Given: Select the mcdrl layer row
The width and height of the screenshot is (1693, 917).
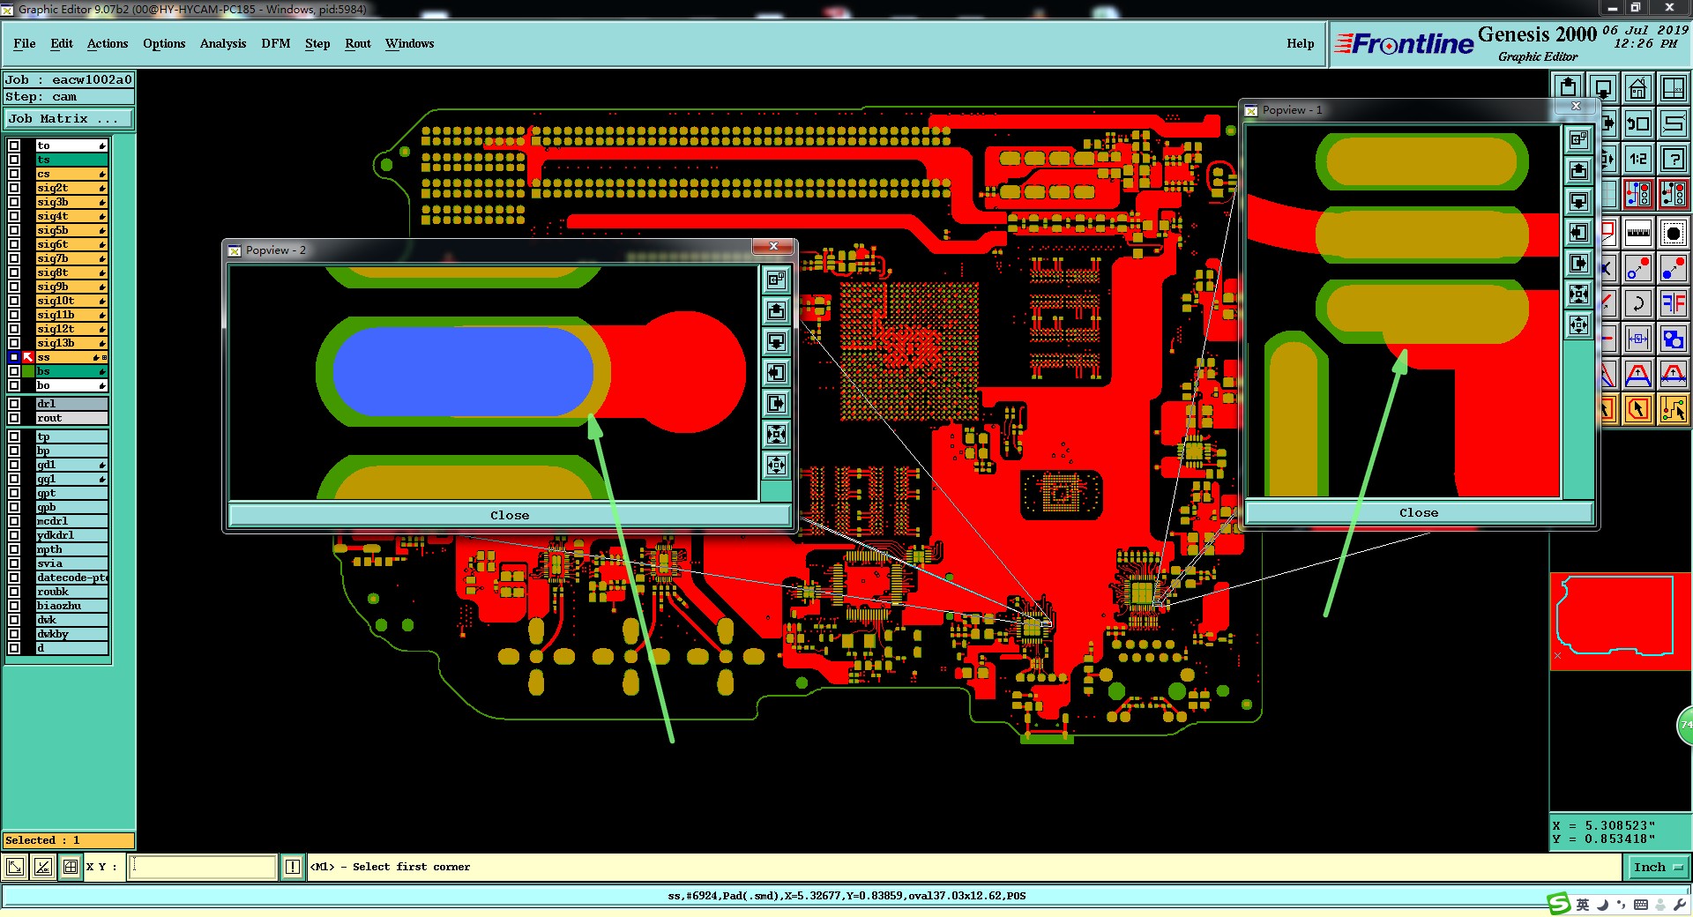Looking at the screenshot, I should 71,521.
